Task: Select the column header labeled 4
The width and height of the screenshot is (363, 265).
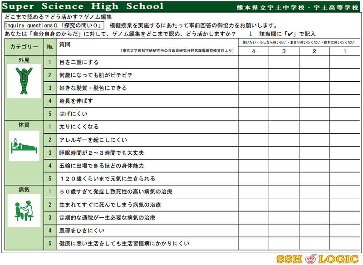Action: click(x=253, y=51)
